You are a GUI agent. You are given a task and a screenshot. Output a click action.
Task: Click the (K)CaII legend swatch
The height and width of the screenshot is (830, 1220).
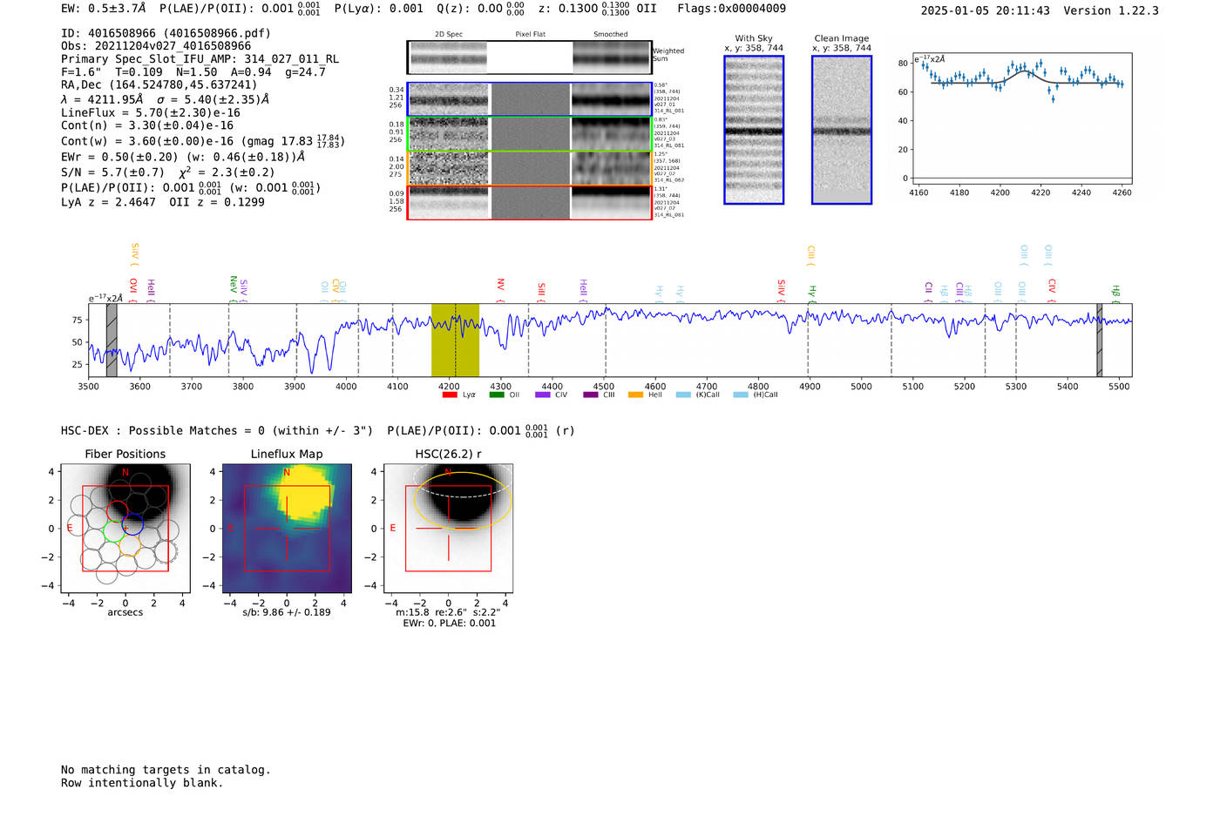(683, 395)
